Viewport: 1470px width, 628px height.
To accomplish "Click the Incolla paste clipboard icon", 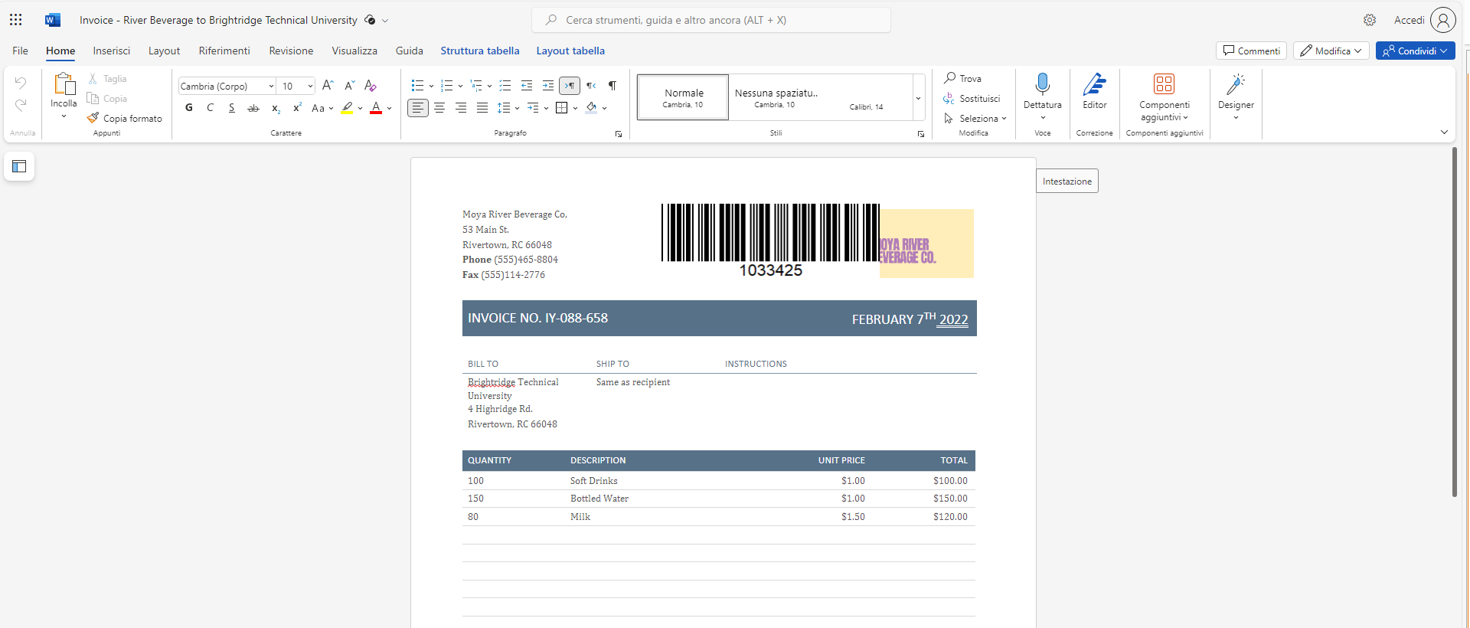I will point(64,84).
